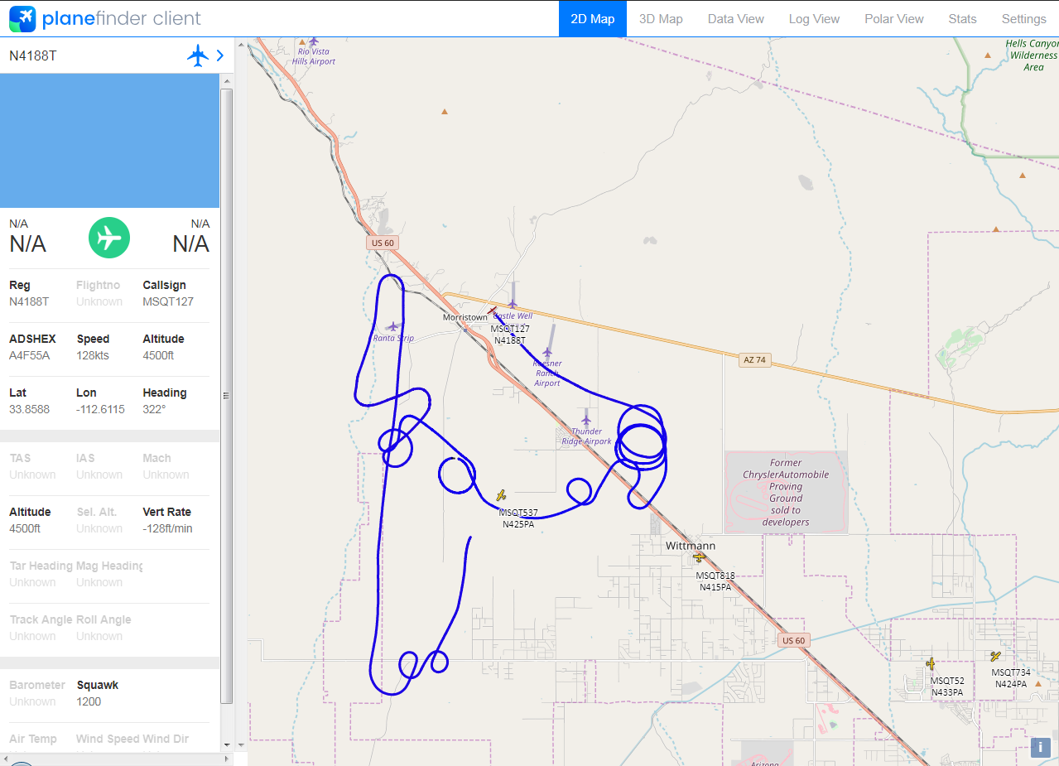Click the Rio Vista Hills Airport icon
1059x766 pixels.
click(x=313, y=41)
